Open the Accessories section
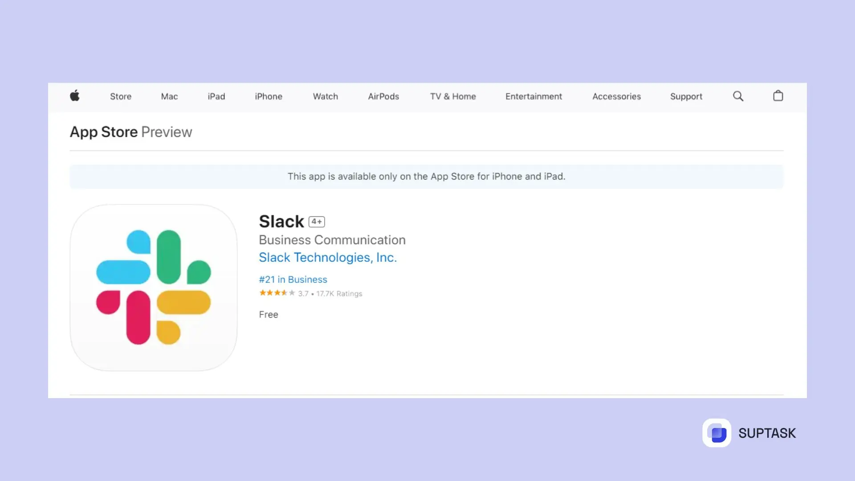 616,96
